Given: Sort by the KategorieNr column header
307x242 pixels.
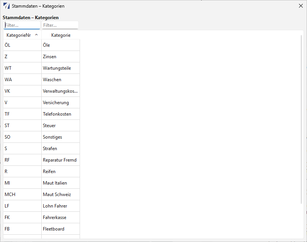Looking at the screenshot, I should 22,35.
